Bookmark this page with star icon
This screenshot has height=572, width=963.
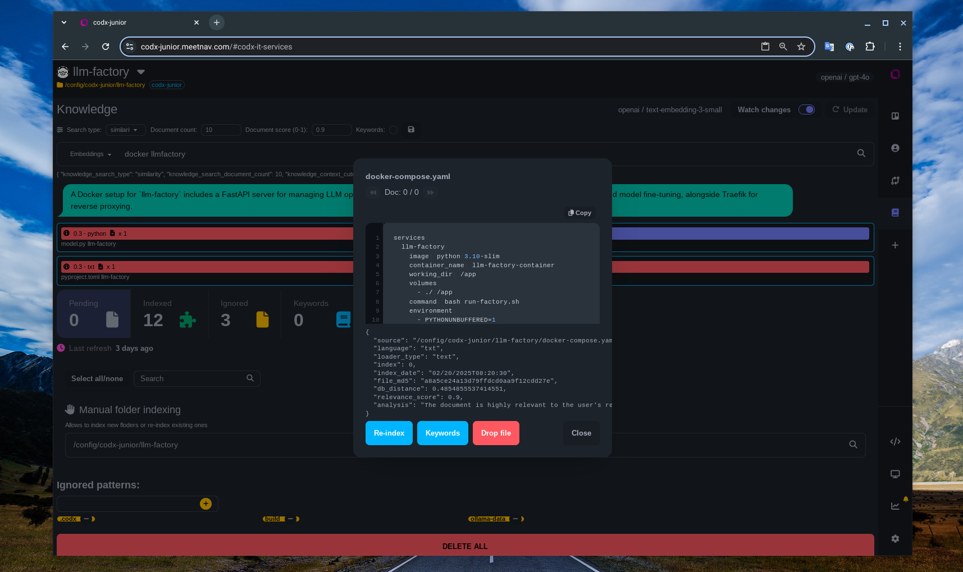point(801,47)
